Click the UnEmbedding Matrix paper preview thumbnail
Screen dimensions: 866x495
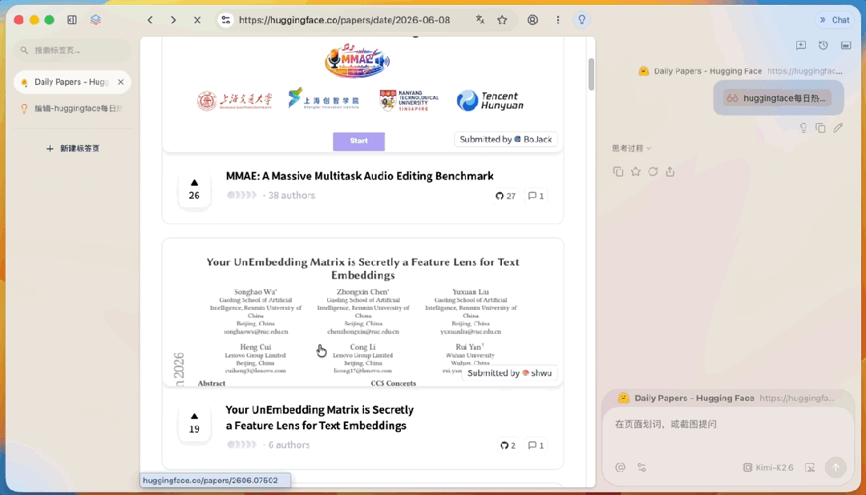(x=362, y=312)
